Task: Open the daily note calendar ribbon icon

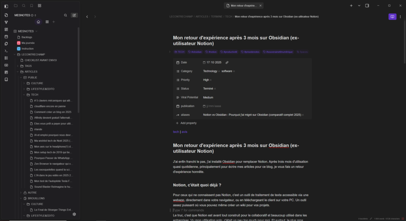Action: coord(6,37)
